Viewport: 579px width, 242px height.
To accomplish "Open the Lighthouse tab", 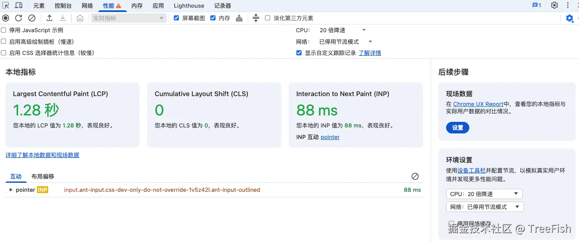I will coord(189,6).
